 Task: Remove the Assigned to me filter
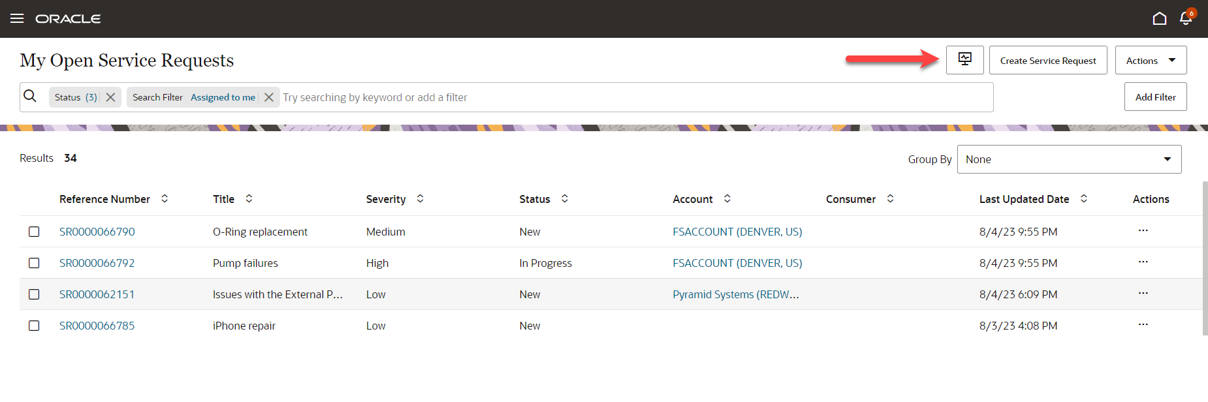pos(269,97)
